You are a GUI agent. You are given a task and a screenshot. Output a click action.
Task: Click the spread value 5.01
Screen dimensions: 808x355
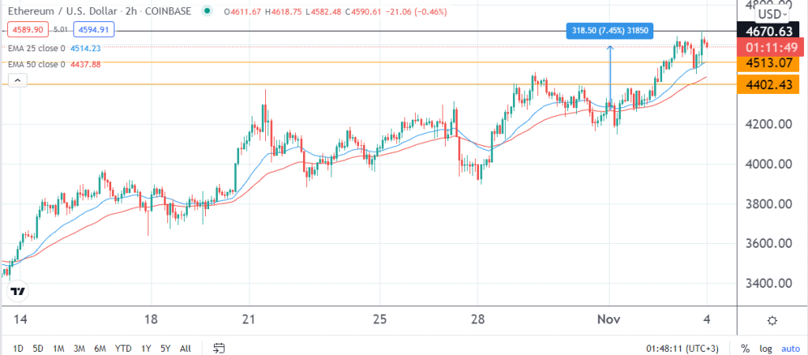[62, 30]
